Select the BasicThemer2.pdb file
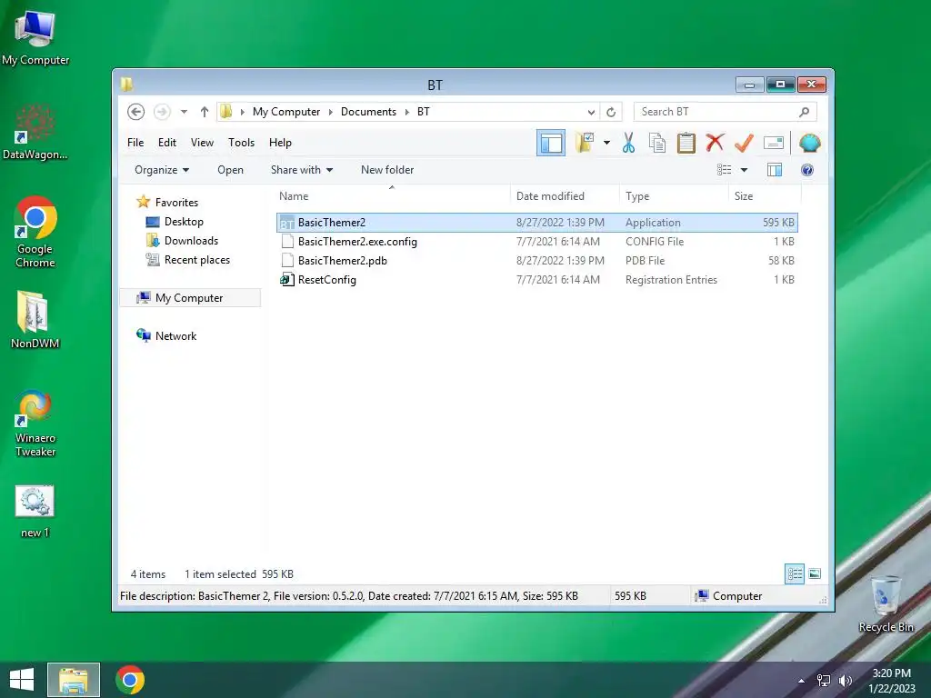The height and width of the screenshot is (698, 931). (536, 261)
